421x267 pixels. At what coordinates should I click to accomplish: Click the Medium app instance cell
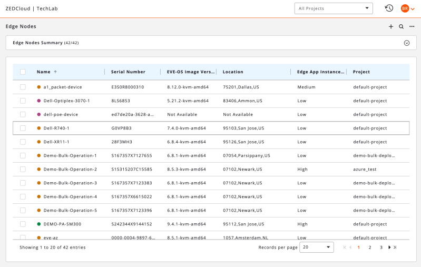[x=306, y=87]
